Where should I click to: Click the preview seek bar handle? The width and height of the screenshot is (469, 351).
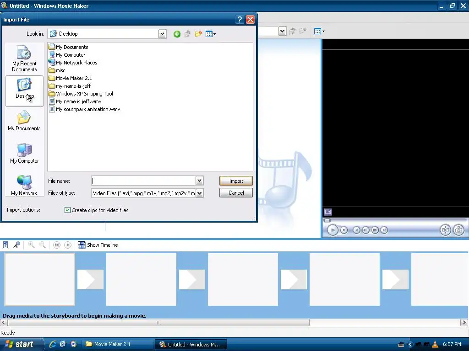click(x=327, y=221)
